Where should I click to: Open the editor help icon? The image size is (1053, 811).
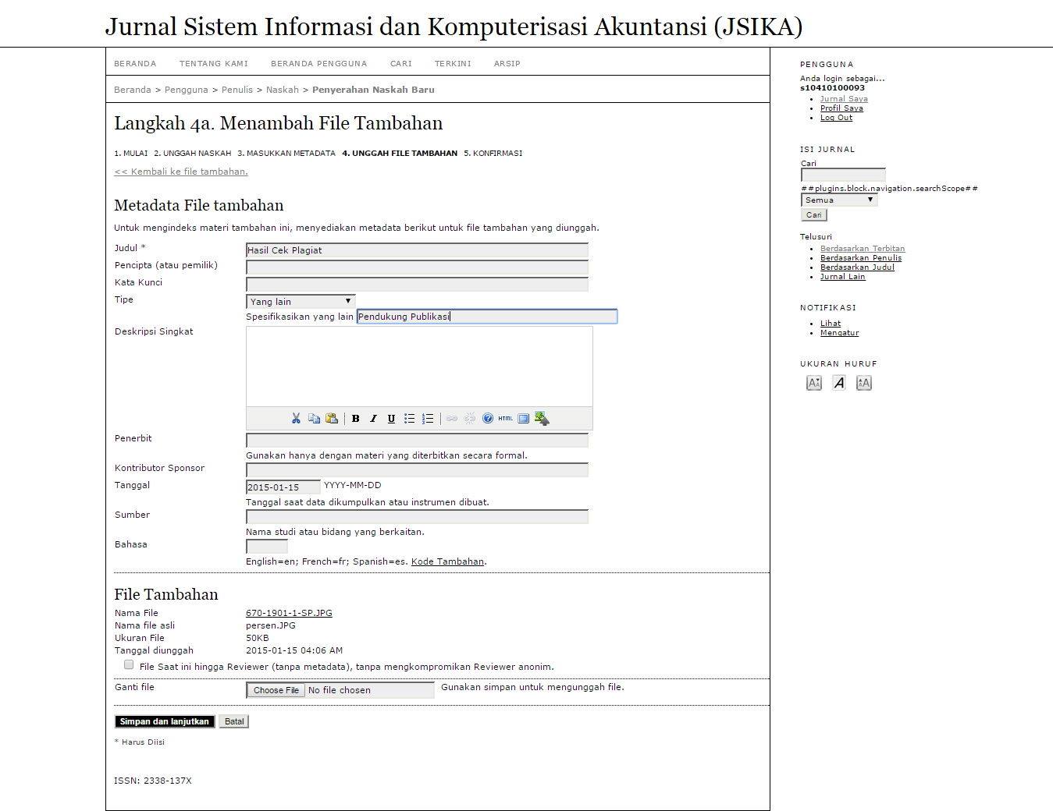488,419
